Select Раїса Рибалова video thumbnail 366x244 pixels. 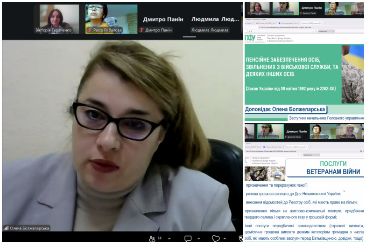(x=112, y=19)
